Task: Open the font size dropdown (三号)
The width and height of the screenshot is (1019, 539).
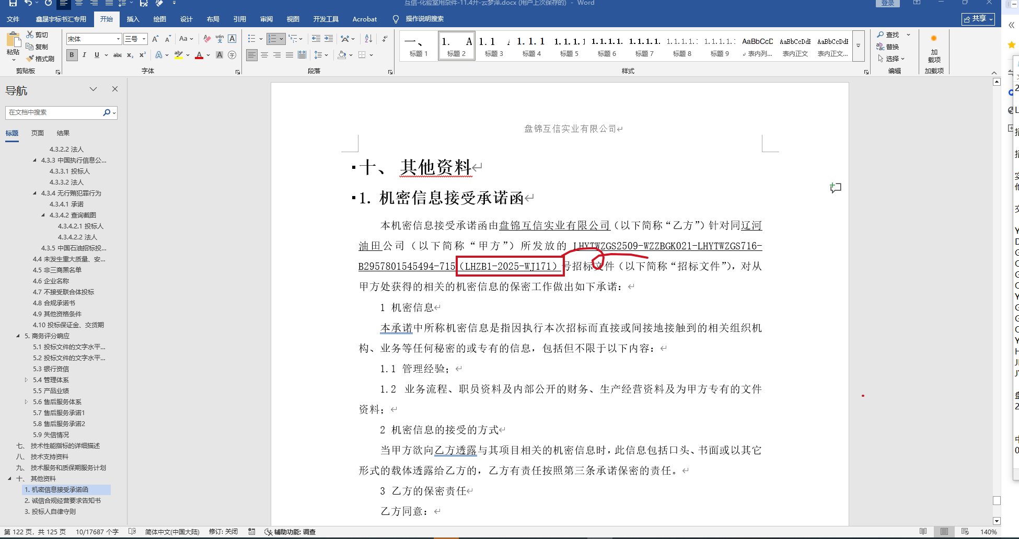Action: pyautogui.click(x=144, y=39)
